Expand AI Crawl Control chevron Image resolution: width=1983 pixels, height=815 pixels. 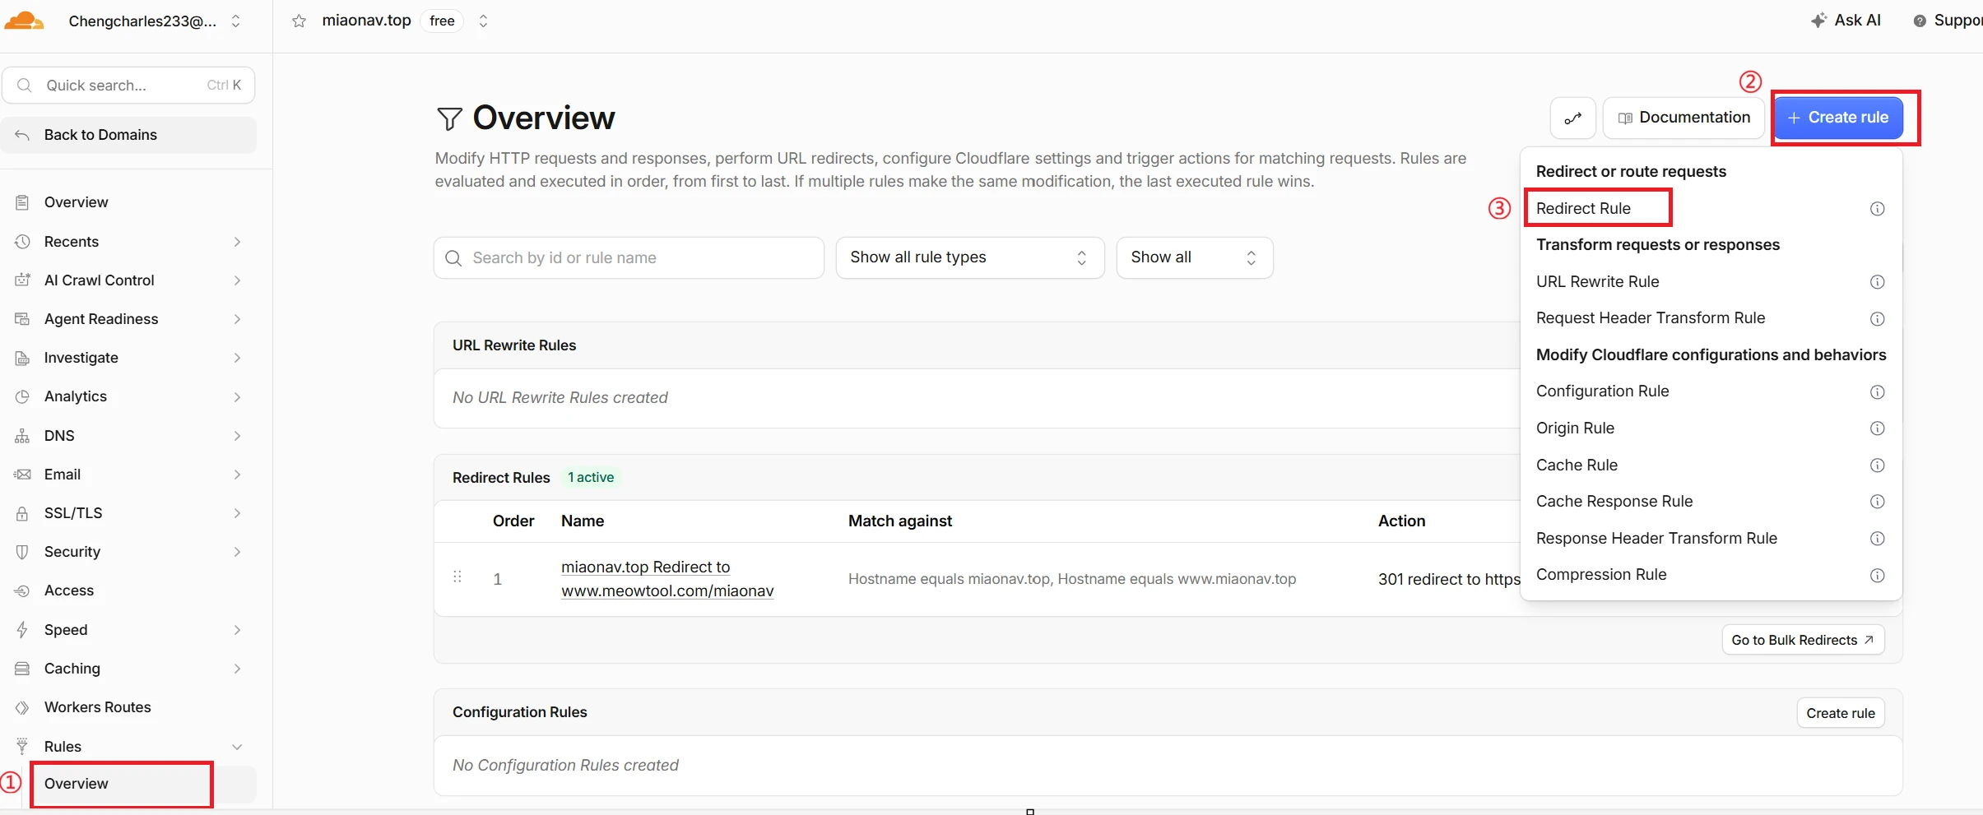click(237, 280)
